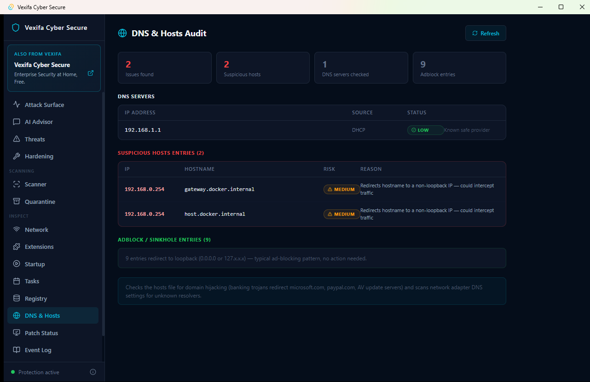This screenshot has width=590, height=382.
Task: Click the DNS & Hosts Audit page title
Action: pos(169,33)
